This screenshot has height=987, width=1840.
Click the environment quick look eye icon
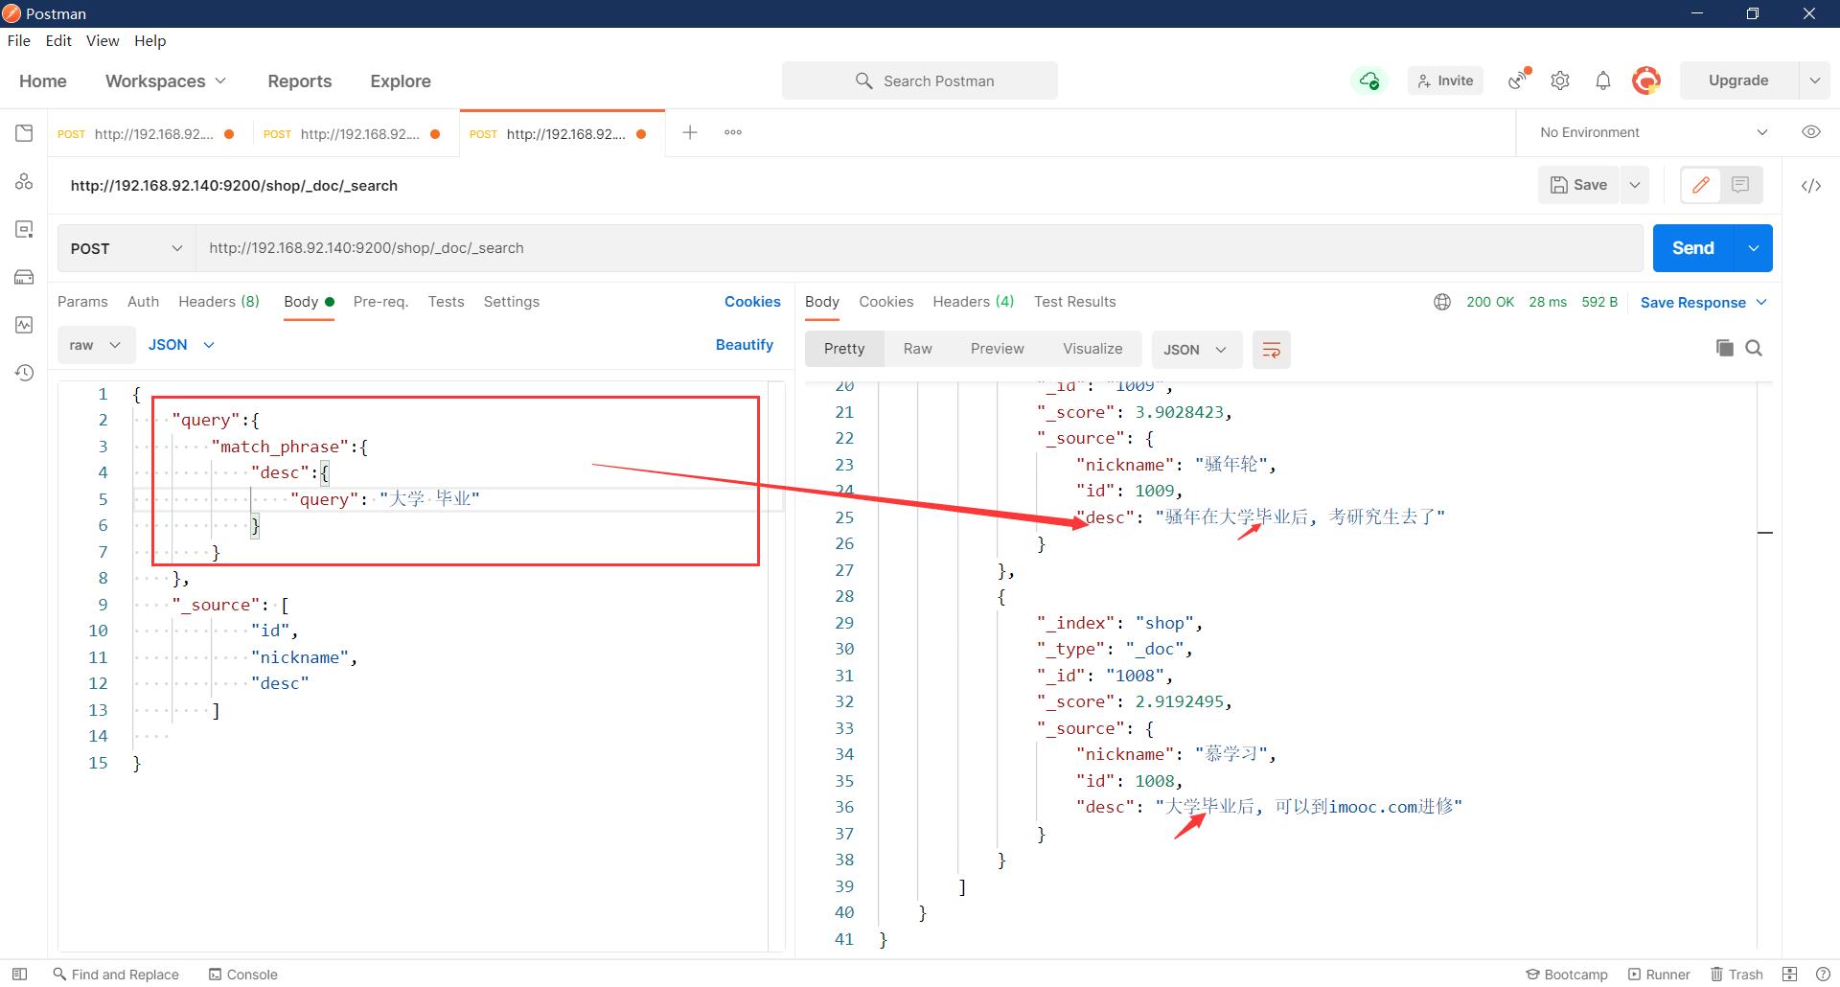click(x=1810, y=132)
